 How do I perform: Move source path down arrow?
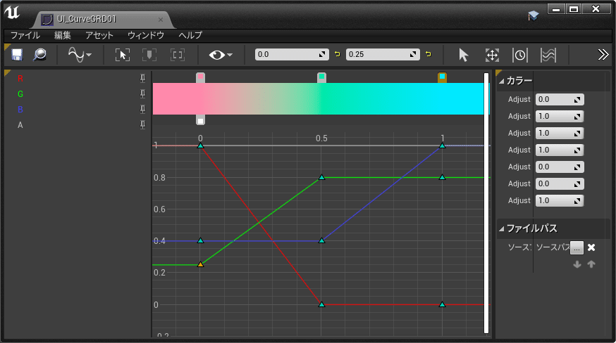(x=577, y=264)
